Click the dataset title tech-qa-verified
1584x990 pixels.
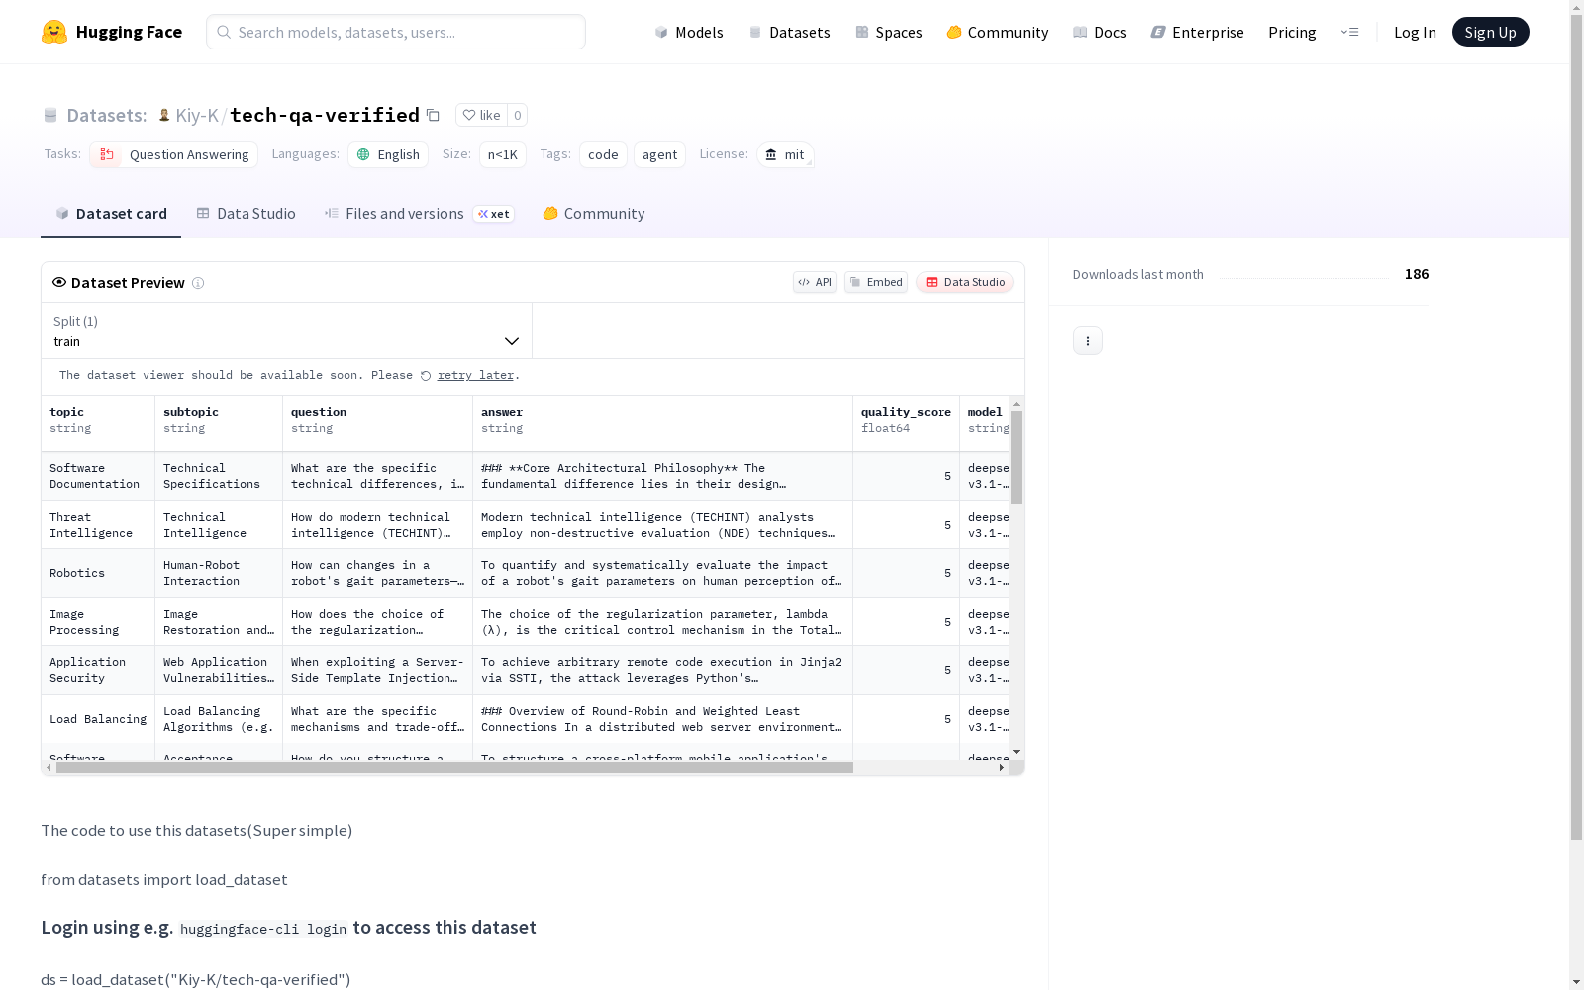[x=325, y=115]
